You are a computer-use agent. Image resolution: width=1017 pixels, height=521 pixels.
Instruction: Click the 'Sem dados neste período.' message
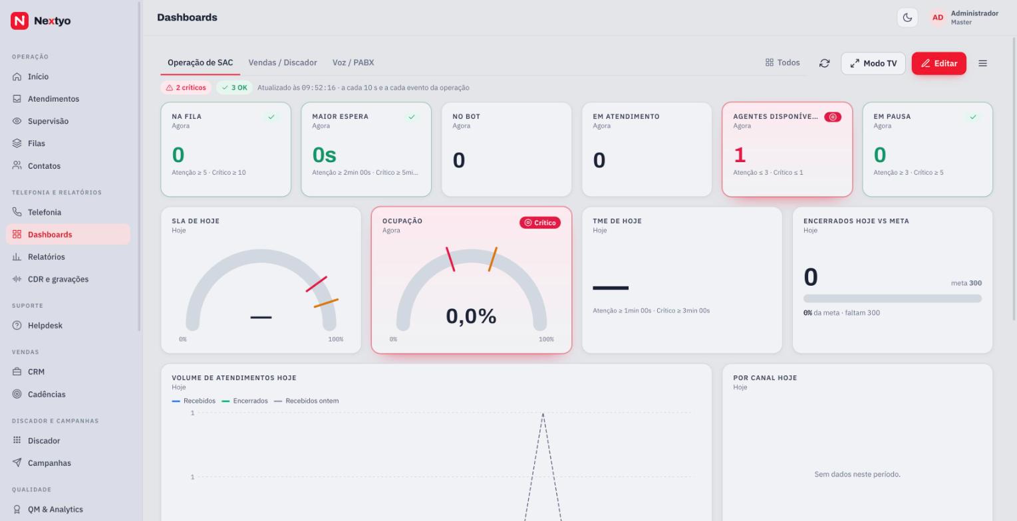(x=857, y=474)
